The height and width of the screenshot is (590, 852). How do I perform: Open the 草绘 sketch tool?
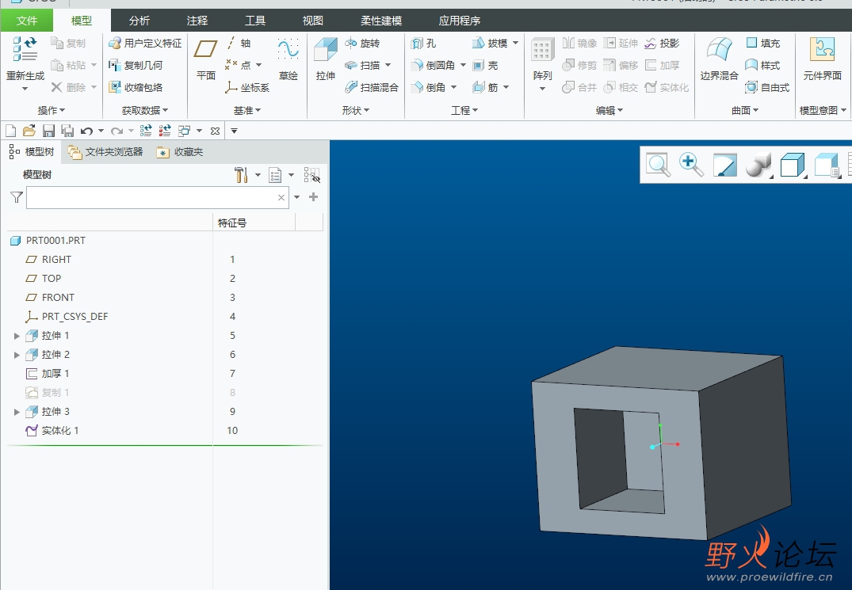[288, 59]
